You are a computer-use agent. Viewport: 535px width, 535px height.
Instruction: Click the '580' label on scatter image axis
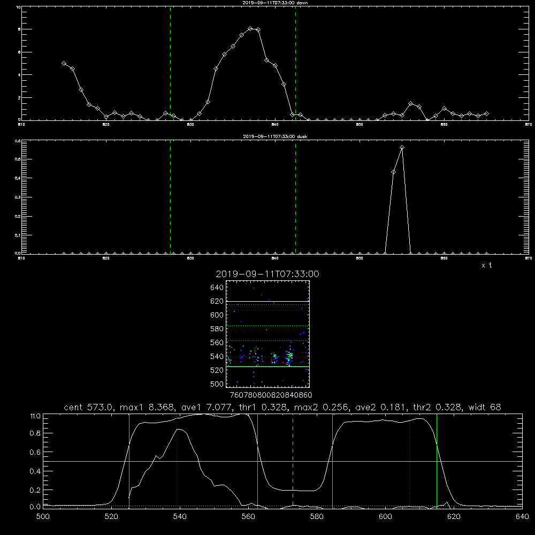[x=217, y=328]
